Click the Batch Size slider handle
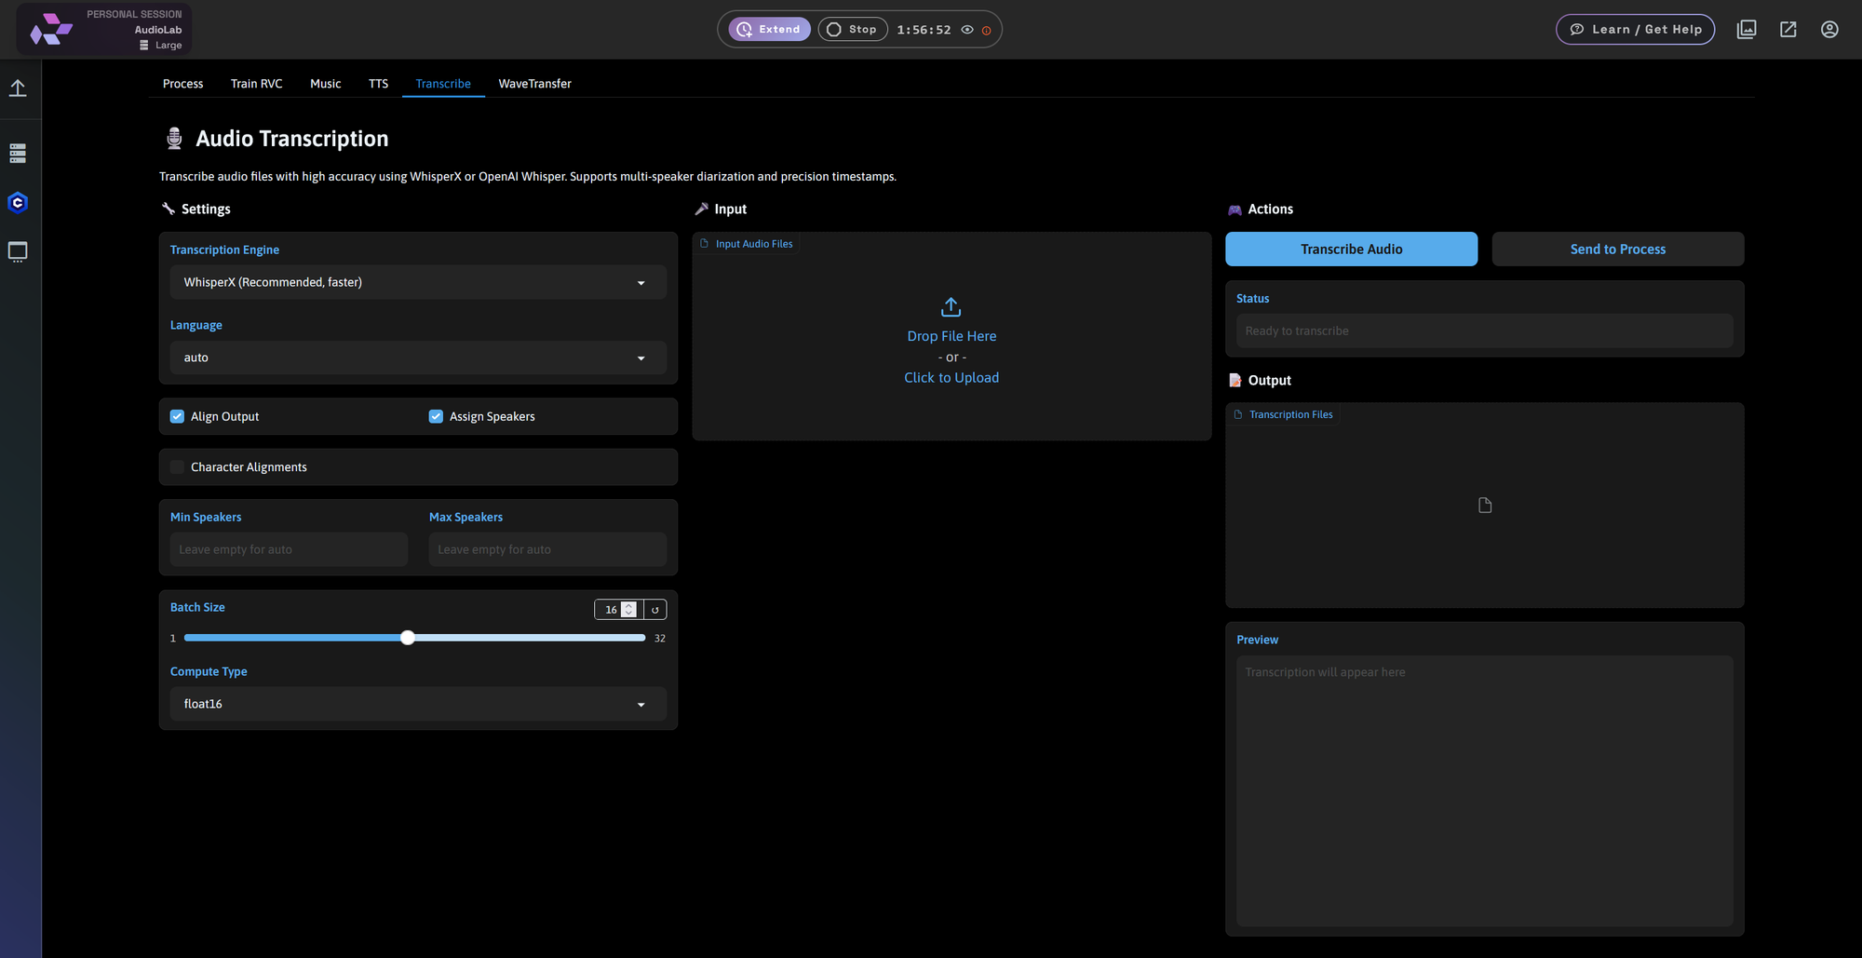Viewport: 1862px width, 958px height. (x=408, y=638)
